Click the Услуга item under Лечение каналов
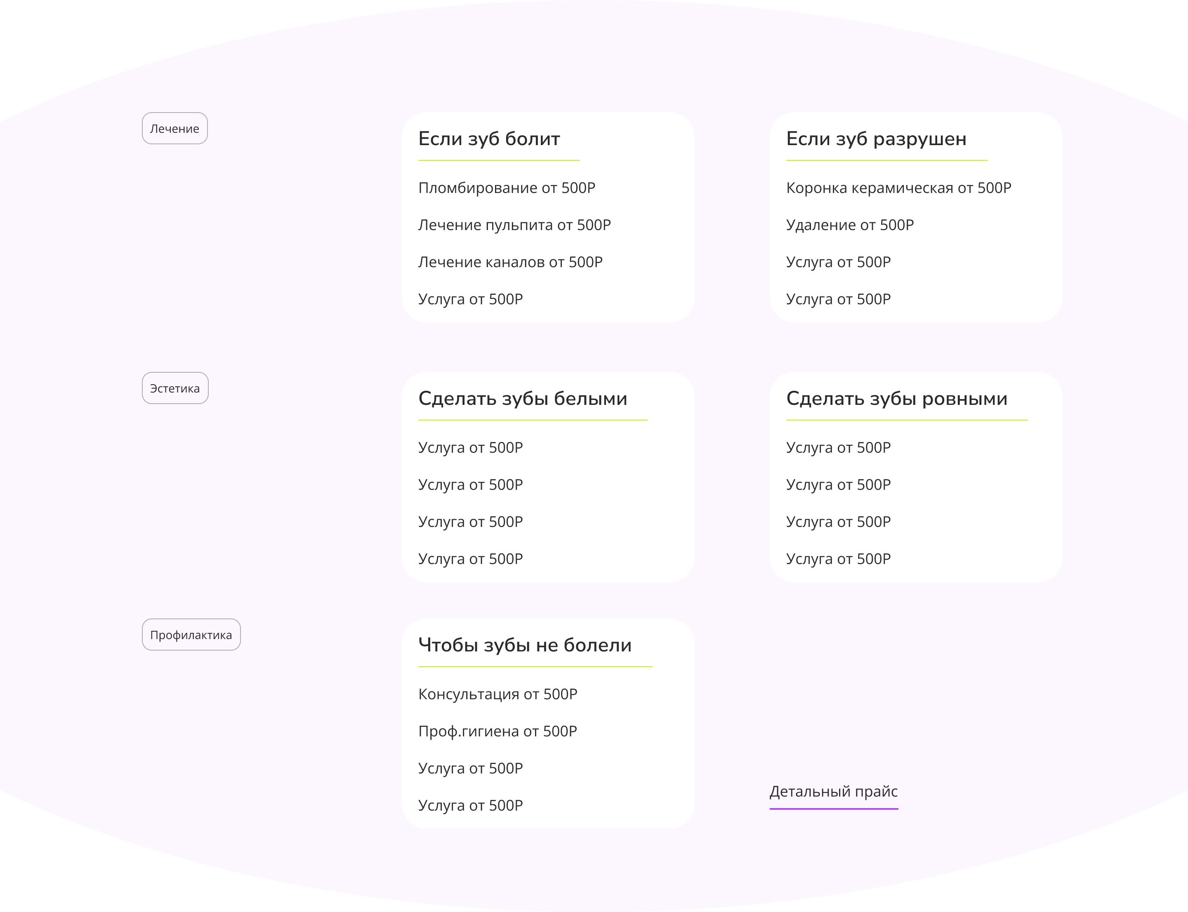The width and height of the screenshot is (1188, 912). click(470, 299)
